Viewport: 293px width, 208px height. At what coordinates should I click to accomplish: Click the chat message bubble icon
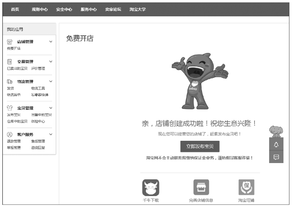tap(276, 157)
